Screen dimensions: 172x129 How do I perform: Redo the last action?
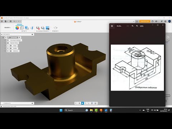tap(19, 21)
